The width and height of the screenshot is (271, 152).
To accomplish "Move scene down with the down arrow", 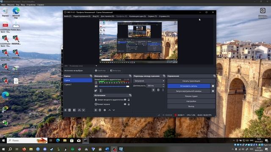I will coord(83,110).
